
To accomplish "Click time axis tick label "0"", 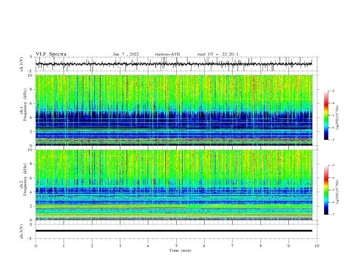I will pos(36,246).
